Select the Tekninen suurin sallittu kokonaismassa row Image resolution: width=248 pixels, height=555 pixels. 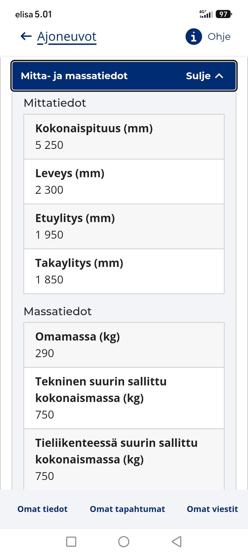point(124,398)
